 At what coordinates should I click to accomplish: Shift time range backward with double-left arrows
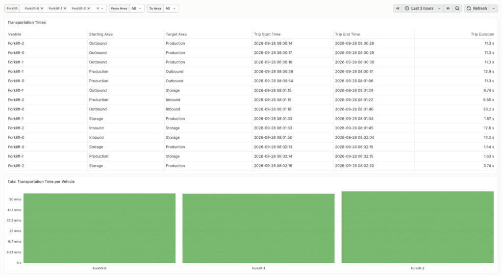point(398,8)
